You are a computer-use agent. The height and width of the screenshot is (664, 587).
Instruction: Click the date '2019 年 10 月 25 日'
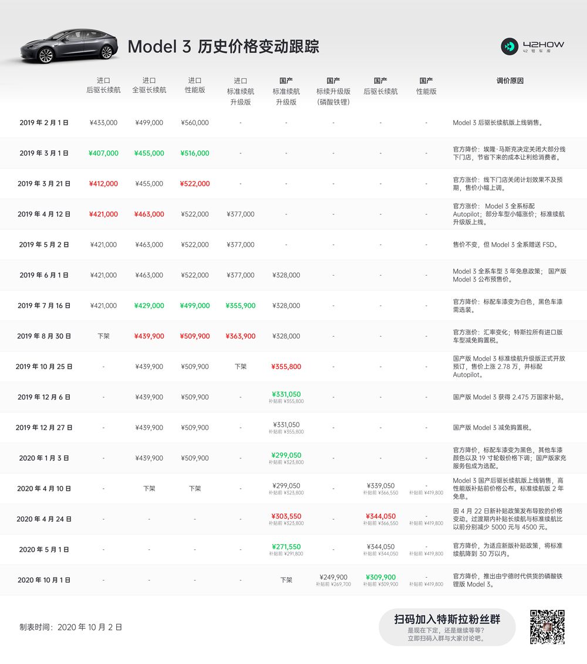coord(44,367)
